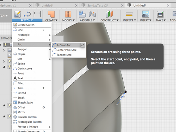Click the shortcut arrow beside 3-Point Arc
This screenshot has width=176, height=132.
pos(82,45)
